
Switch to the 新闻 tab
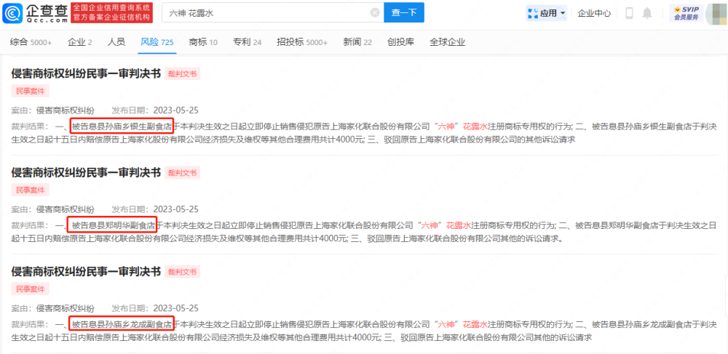[x=357, y=42]
